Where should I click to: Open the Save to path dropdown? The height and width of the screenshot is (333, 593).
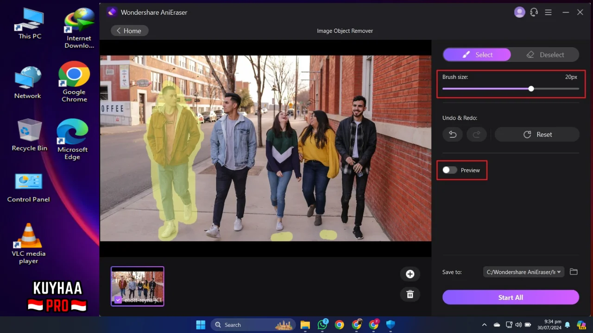coord(524,272)
